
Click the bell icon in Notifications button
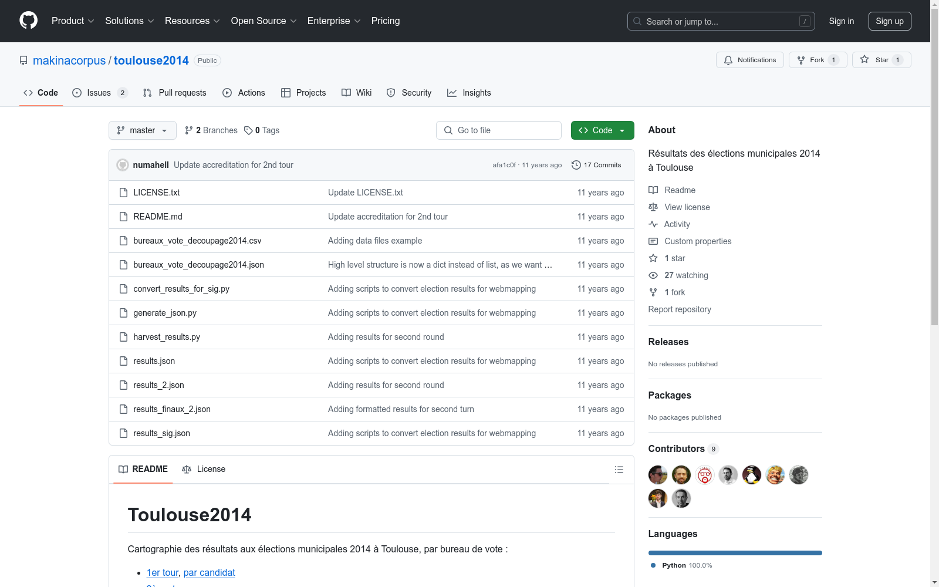click(x=728, y=60)
